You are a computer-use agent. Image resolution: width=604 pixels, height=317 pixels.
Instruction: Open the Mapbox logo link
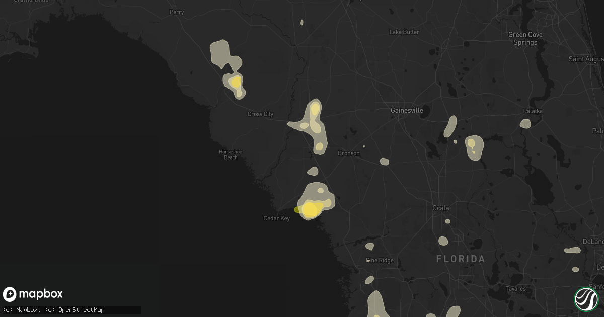click(33, 294)
